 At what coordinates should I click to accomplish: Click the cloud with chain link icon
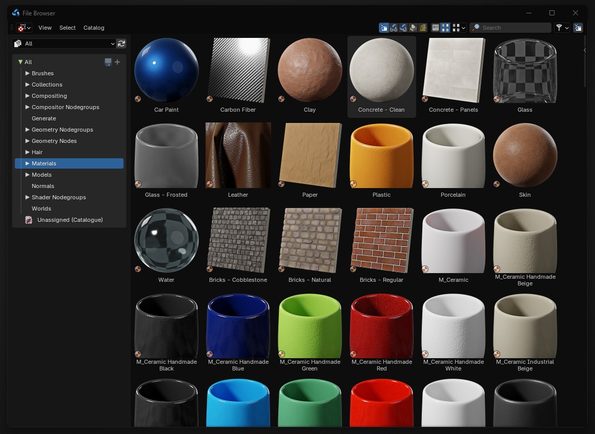(394, 28)
